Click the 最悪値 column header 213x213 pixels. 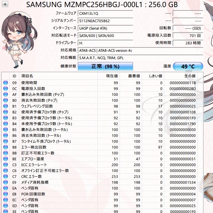point(131,76)
